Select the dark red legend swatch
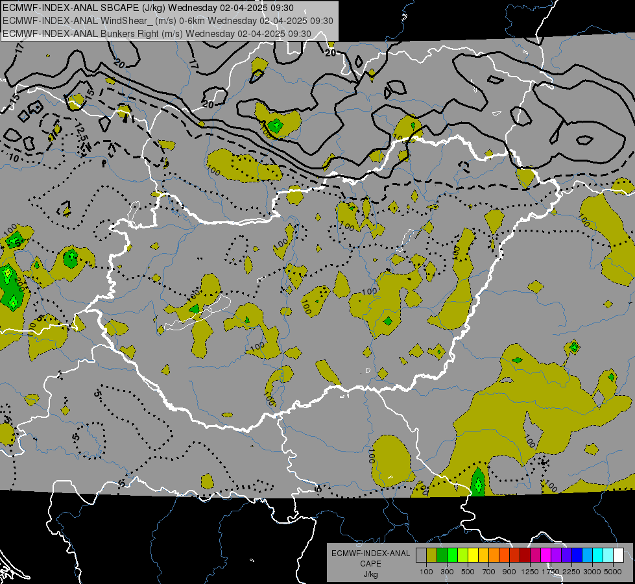The height and width of the screenshot is (584, 635). point(525,555)
